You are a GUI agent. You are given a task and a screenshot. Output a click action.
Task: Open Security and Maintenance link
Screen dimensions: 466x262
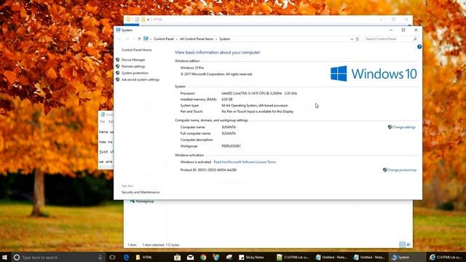pos(141,192)
